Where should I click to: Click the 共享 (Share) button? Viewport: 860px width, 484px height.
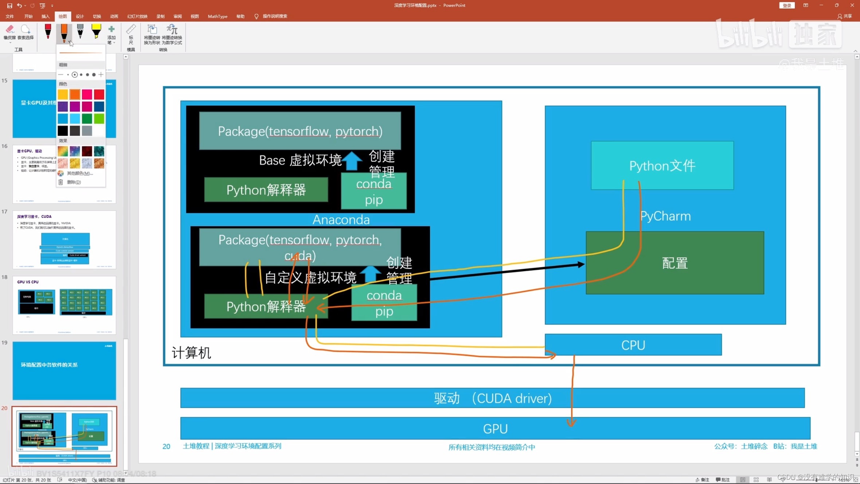(844, 16)
